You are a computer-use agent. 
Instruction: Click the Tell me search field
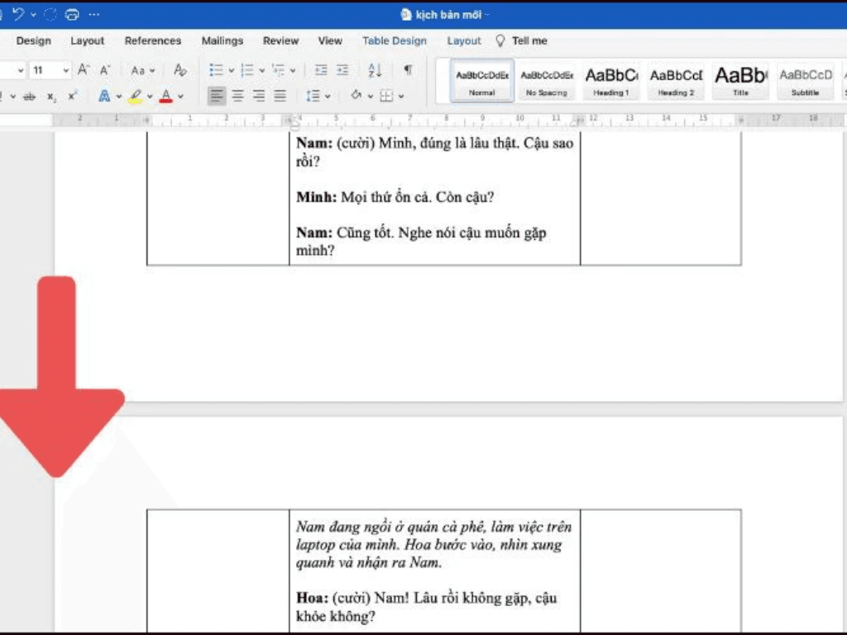tap(529, 41)
